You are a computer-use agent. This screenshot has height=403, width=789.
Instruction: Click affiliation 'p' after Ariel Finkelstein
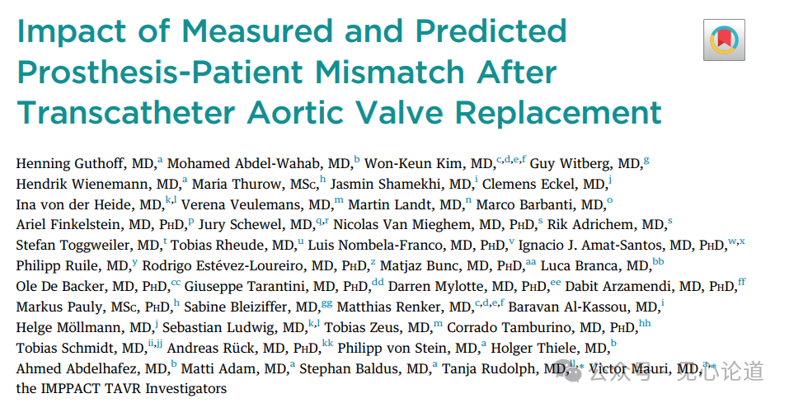point(191,221)
